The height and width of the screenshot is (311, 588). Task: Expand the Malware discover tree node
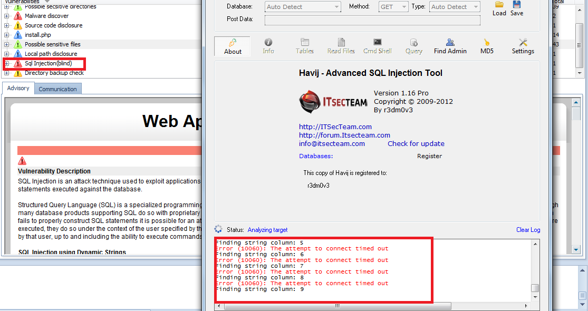(x=7, y=16)
